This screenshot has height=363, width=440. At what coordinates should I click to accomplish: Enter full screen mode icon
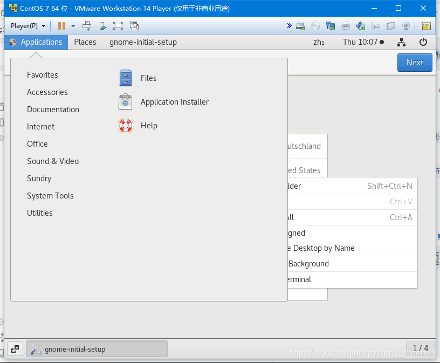(118, 26)
